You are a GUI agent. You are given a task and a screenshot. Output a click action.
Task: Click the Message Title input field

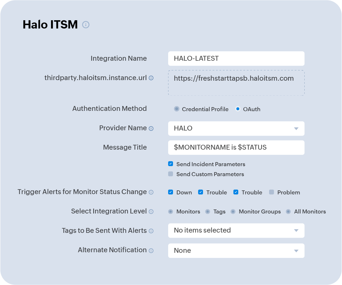pos(236,148)
